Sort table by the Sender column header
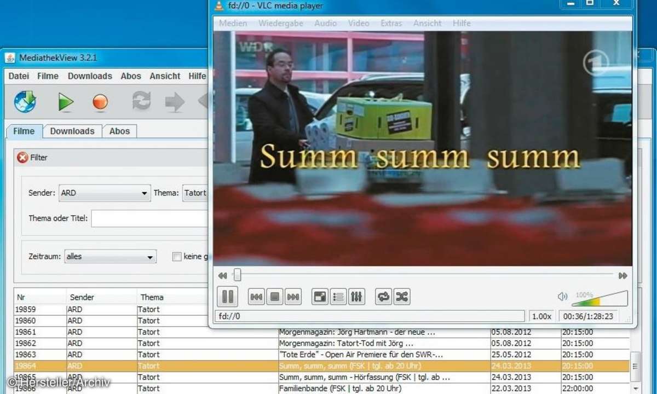This screenshot has width=657, height=394. coord(101,297)
